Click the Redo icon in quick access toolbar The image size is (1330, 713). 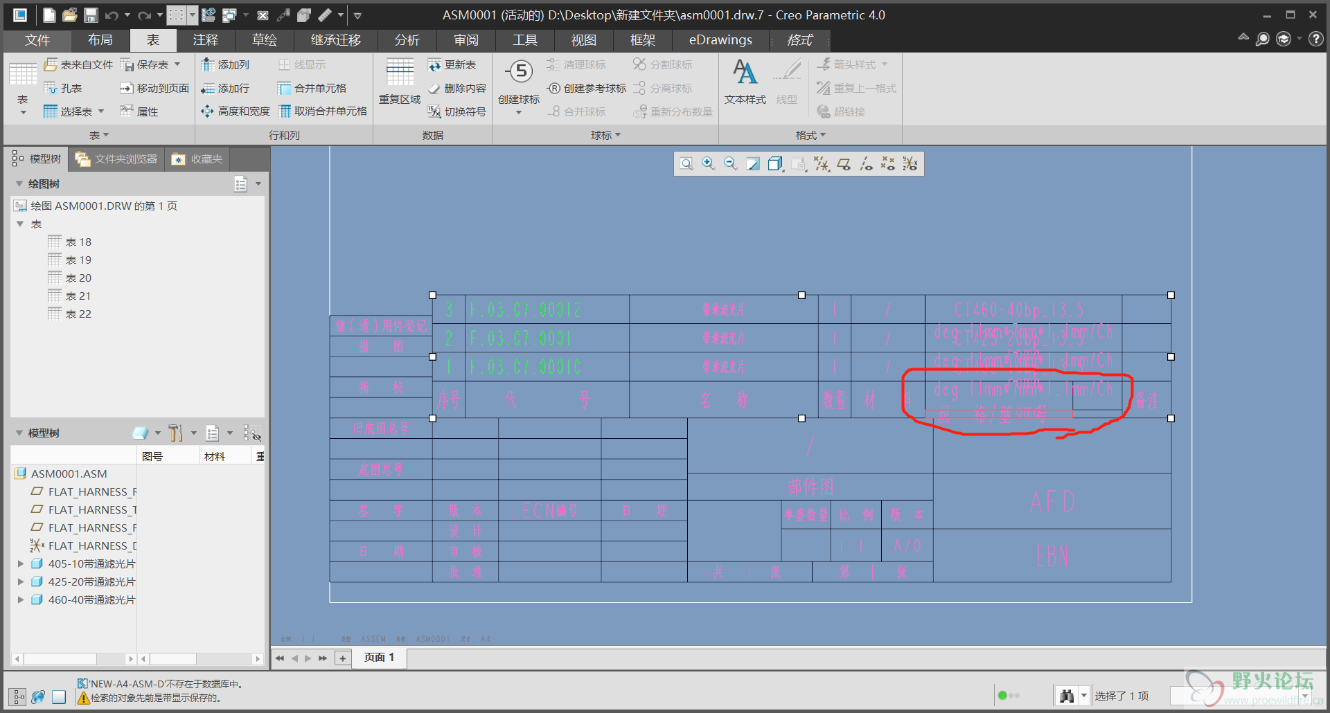144,15
